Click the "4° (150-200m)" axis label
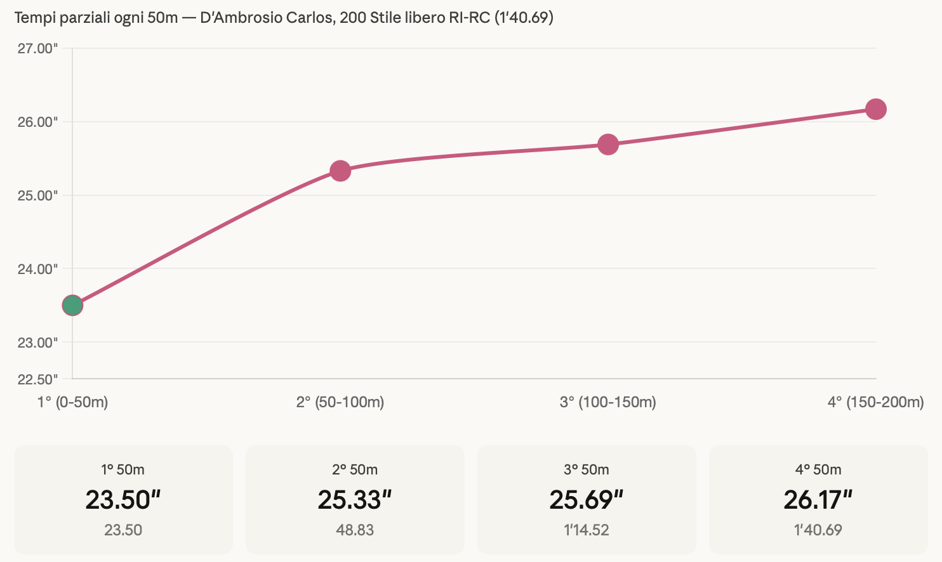 pyautogui.click(x=875, y=402)
